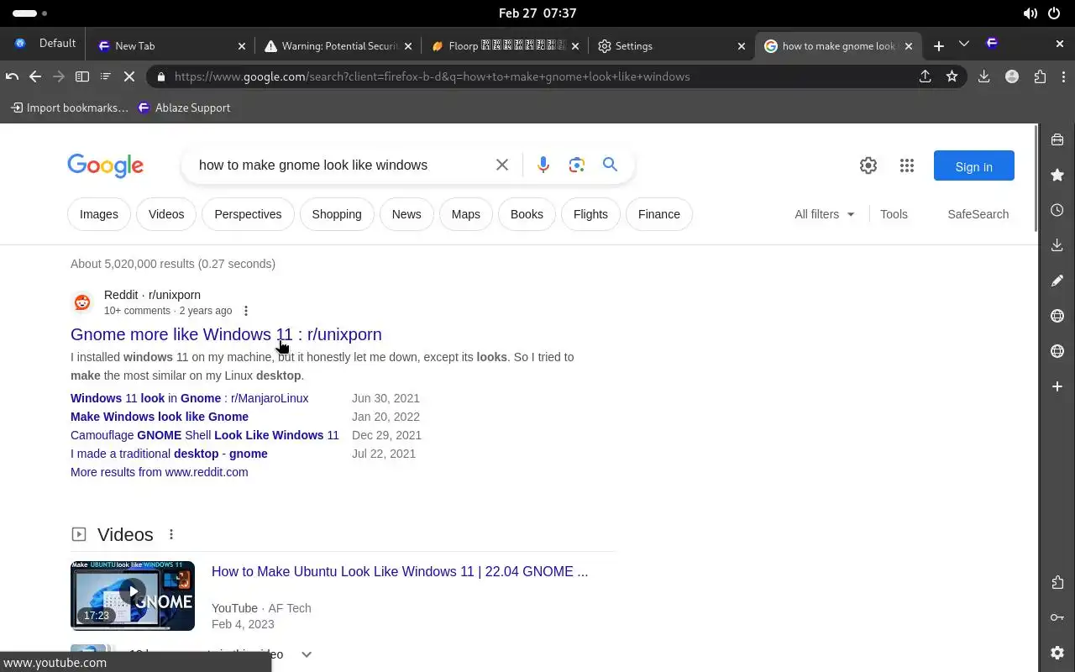Open the account avatar icon in toolbar
The height and width of the screenshot is (672, 1075).
pos(1012,76)
